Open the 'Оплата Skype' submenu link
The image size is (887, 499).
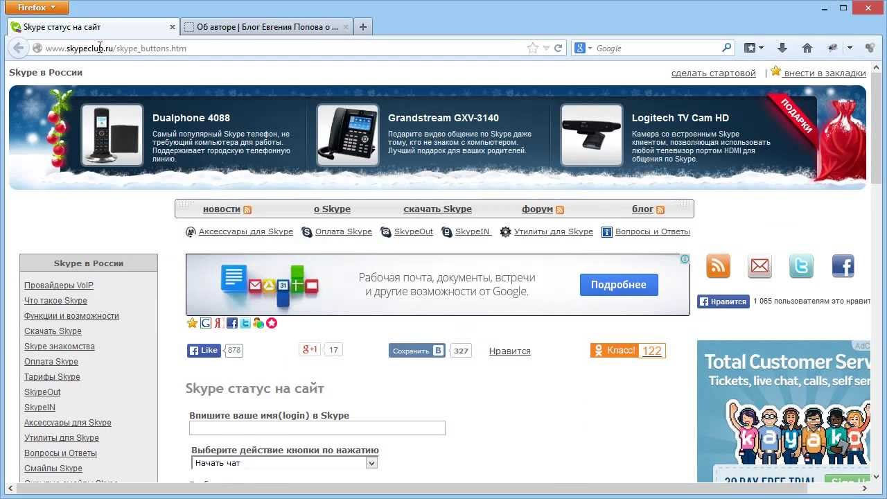coord(344,231)
